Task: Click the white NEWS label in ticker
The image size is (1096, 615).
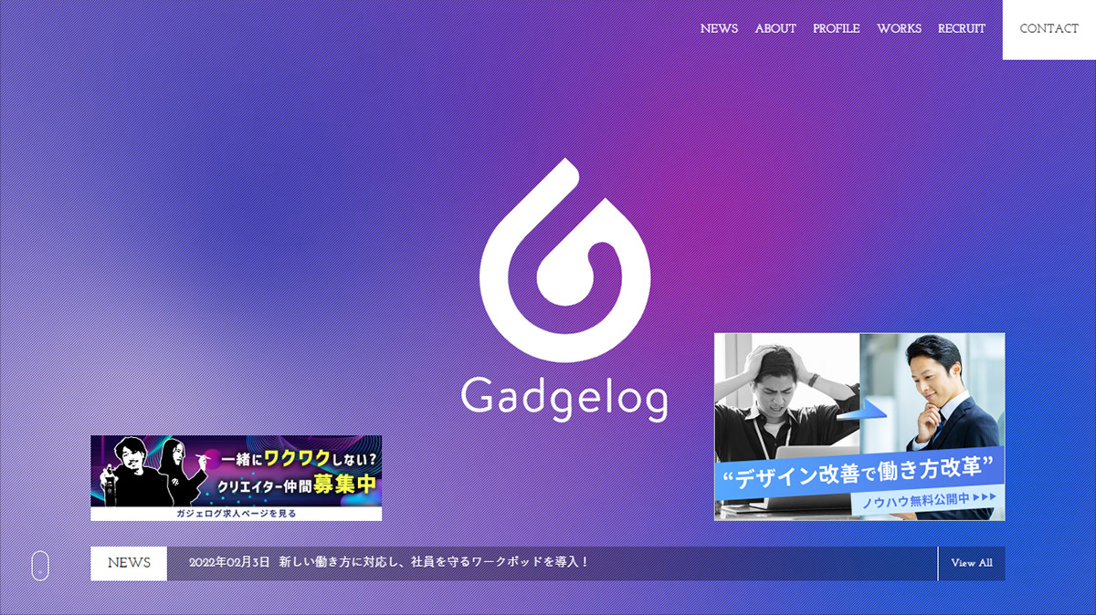Action: tap(129, 563)
